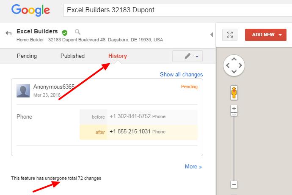The height and width of the screenshot is (195, 292).
Task: Zoom in with the plus button
Action: 234,108
